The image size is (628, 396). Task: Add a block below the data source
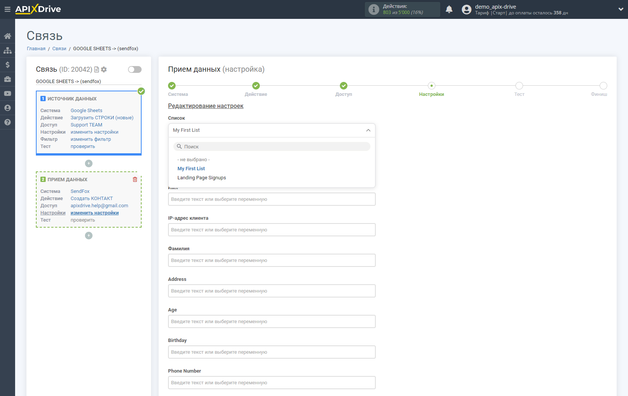tap(89, 163)
